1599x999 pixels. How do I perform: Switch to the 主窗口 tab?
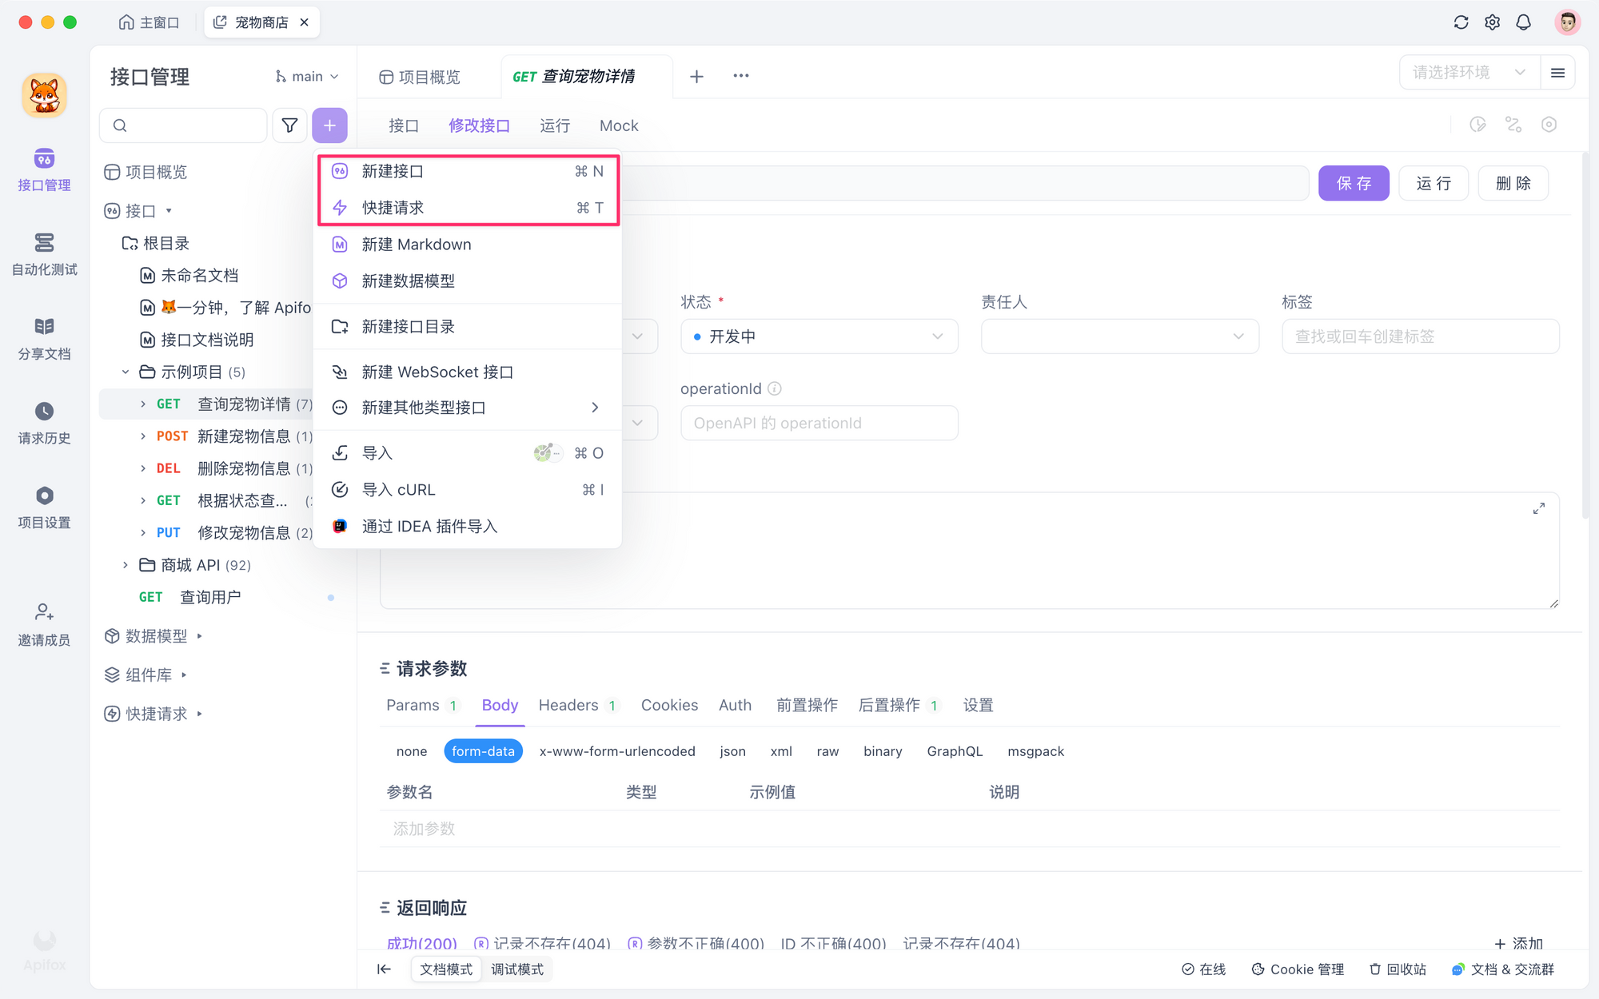click(149, 22)
